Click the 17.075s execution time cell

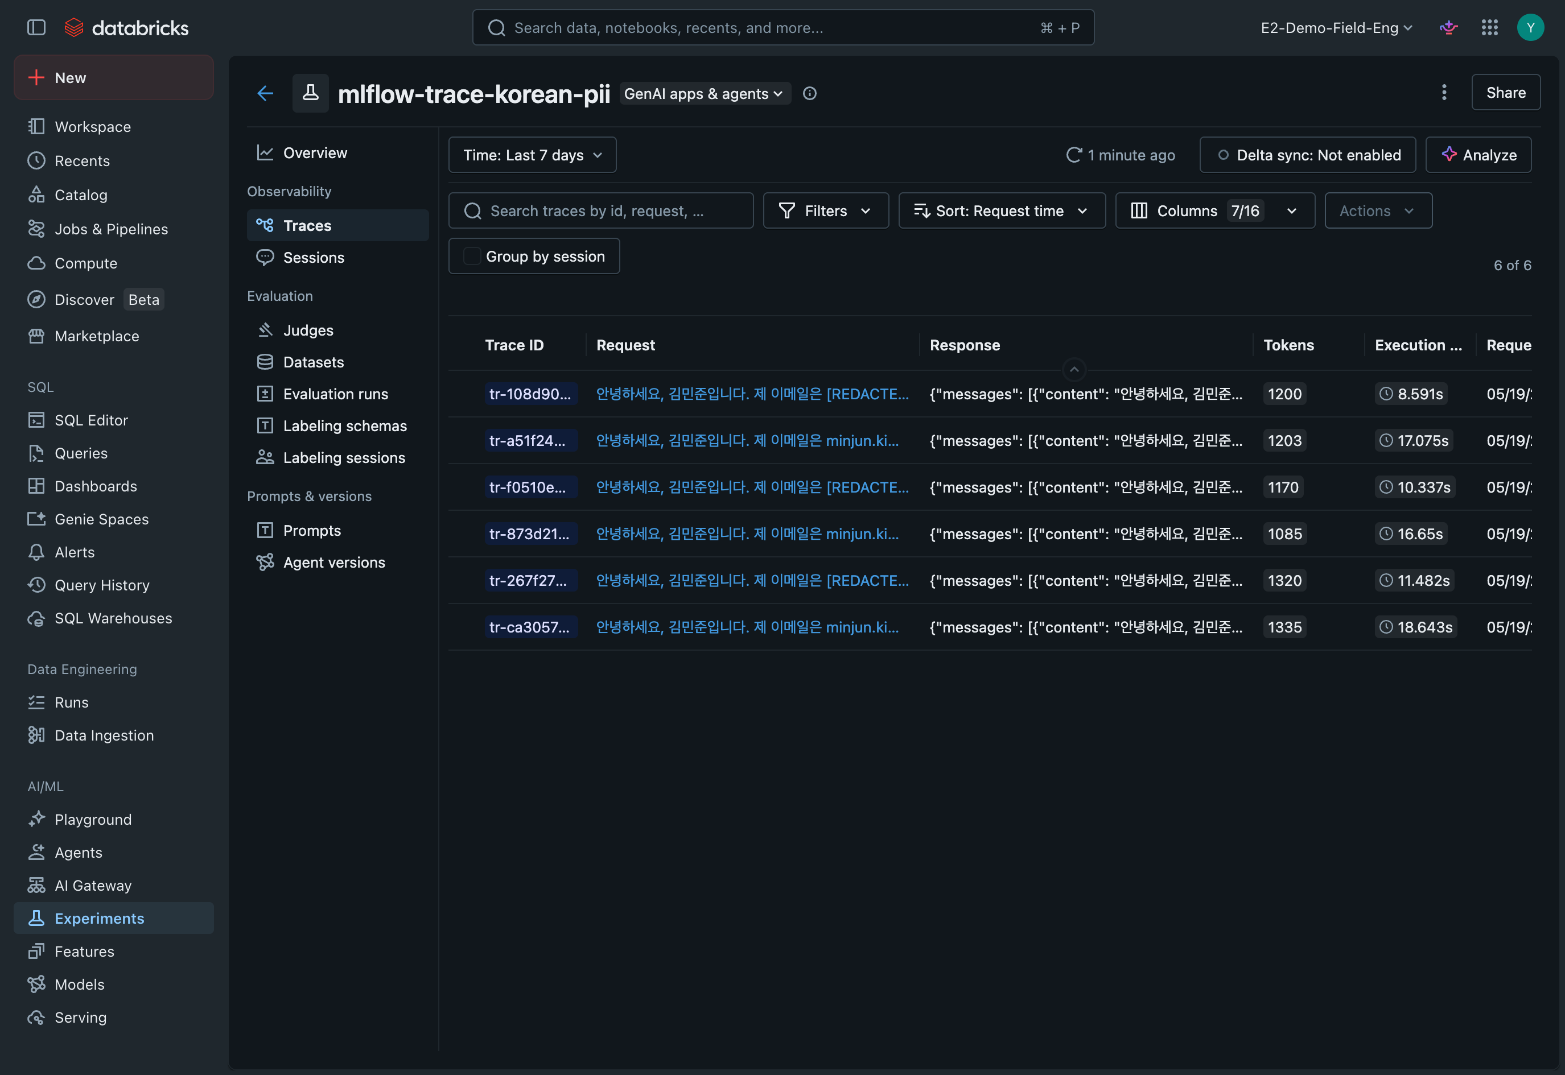1414,440
